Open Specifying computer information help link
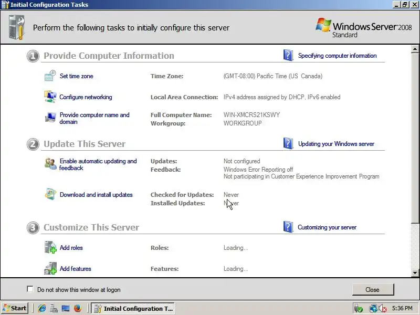 [x=337, y=56]
